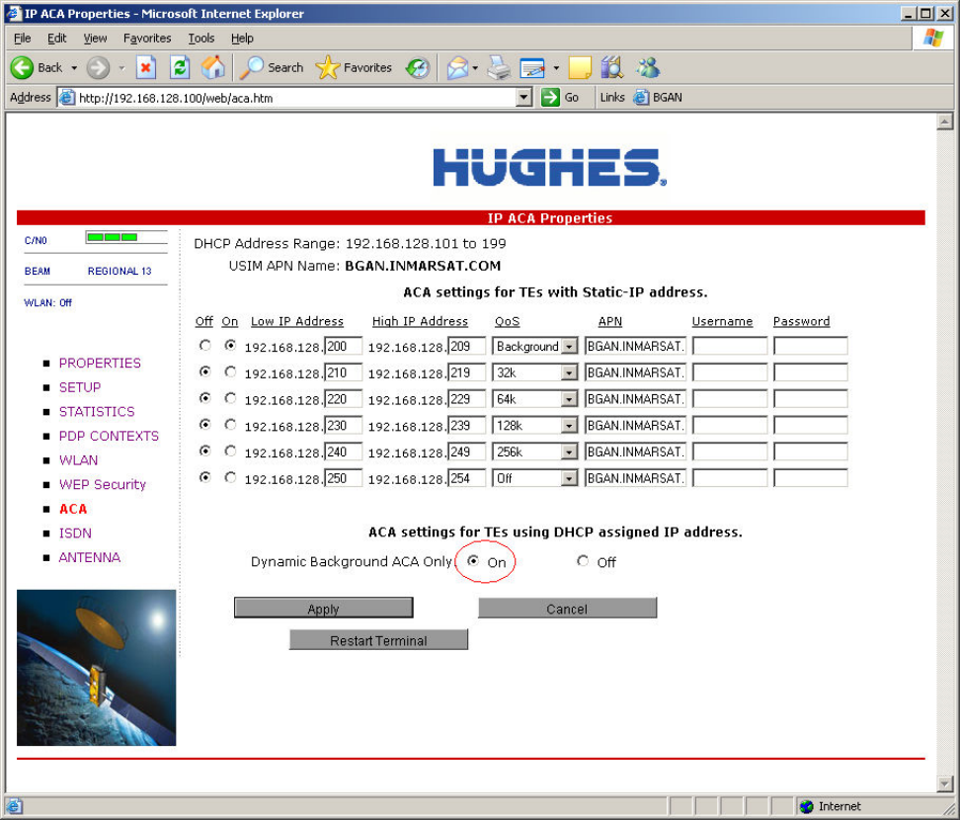Set Dynamic Background ACA Only to On
The height and width of the screenshot is (820, 960).
coord(473,560)
